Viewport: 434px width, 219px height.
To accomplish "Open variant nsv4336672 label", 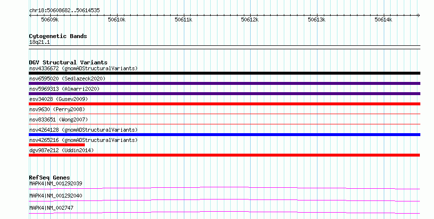I will [83, 68].
